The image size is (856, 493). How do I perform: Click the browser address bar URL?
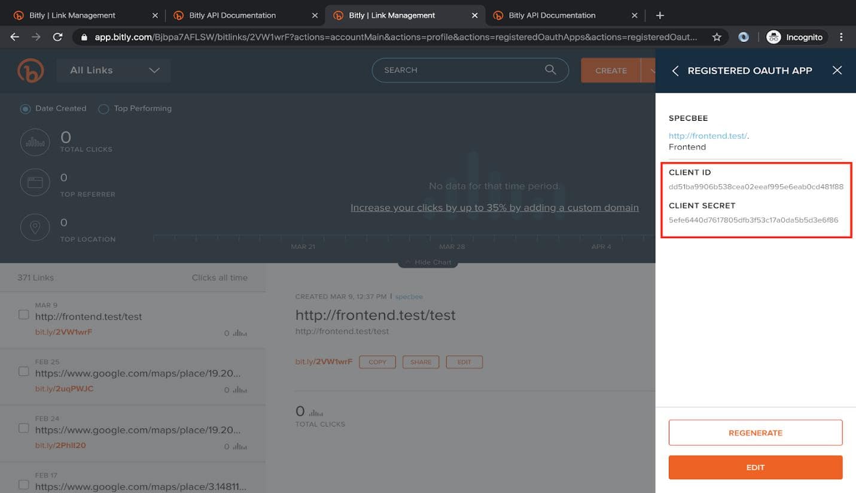[395, 37]
